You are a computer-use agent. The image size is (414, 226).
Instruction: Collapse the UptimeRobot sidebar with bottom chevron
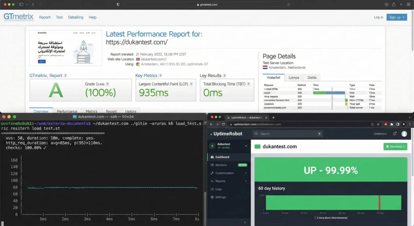point(245,222)
